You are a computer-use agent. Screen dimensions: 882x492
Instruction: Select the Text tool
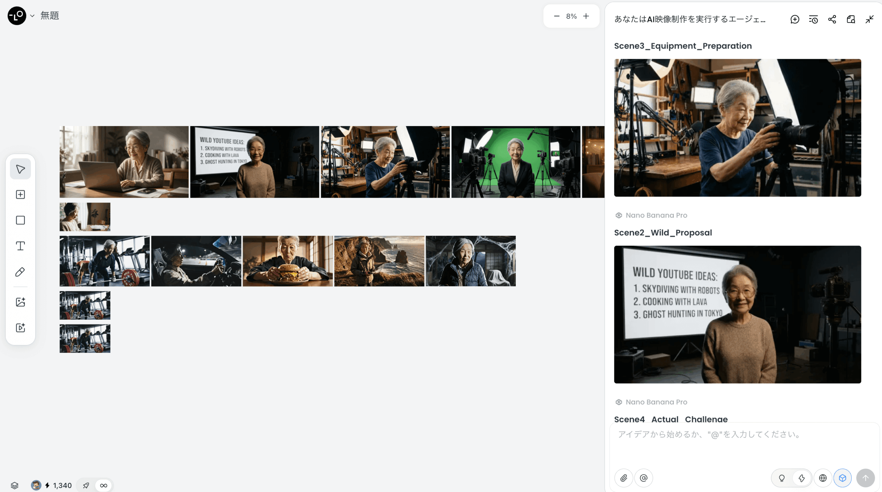20,246
